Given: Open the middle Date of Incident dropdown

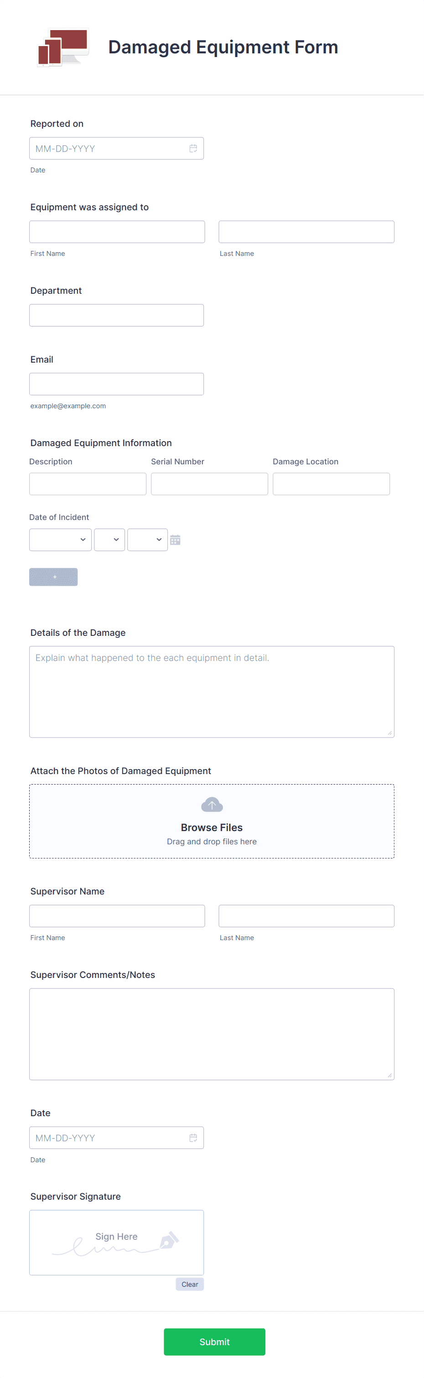Looking at the screenshot, I should point(109,539).
